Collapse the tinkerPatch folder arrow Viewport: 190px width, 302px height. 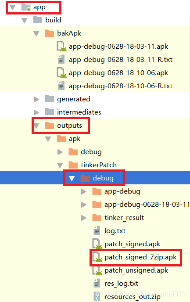coord(60,165)
